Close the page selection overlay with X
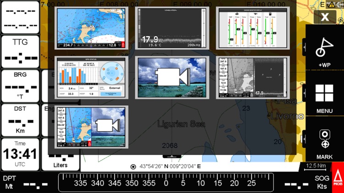 [325, 17]
